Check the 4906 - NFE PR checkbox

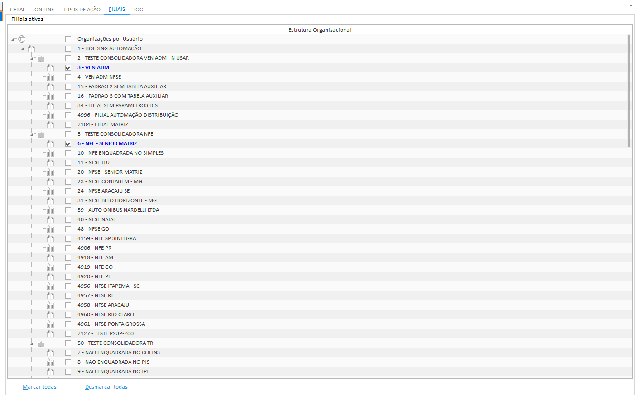(x=68, y=248)
